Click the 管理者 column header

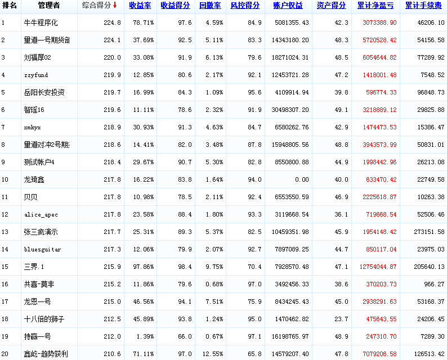48,6
